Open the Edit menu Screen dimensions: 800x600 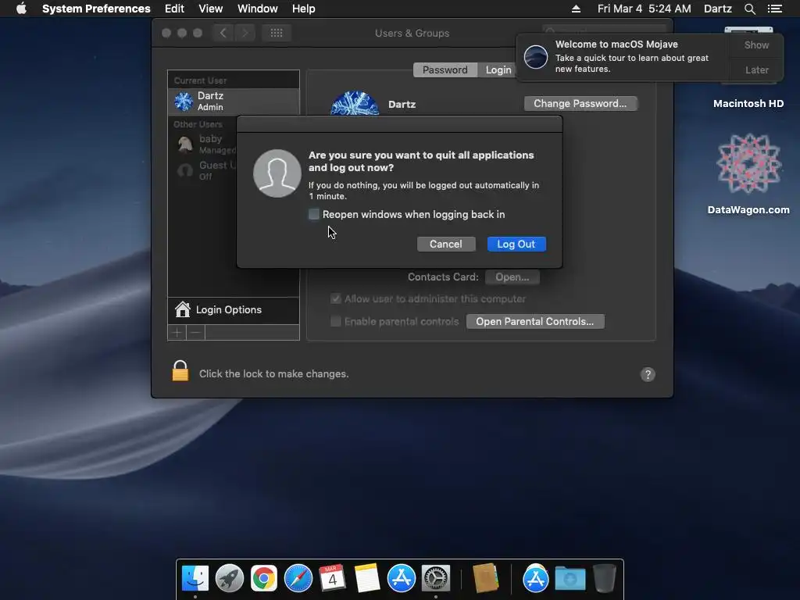(x=174, y=9)
